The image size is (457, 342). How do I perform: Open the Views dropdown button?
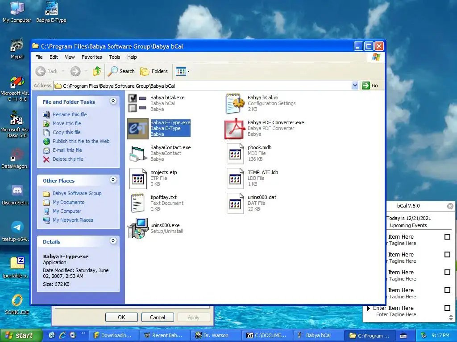(183, 71)
